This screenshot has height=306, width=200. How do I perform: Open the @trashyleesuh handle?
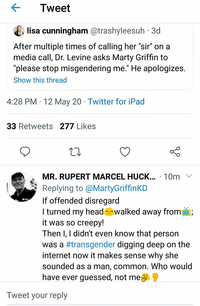click(x=117, y=31)
